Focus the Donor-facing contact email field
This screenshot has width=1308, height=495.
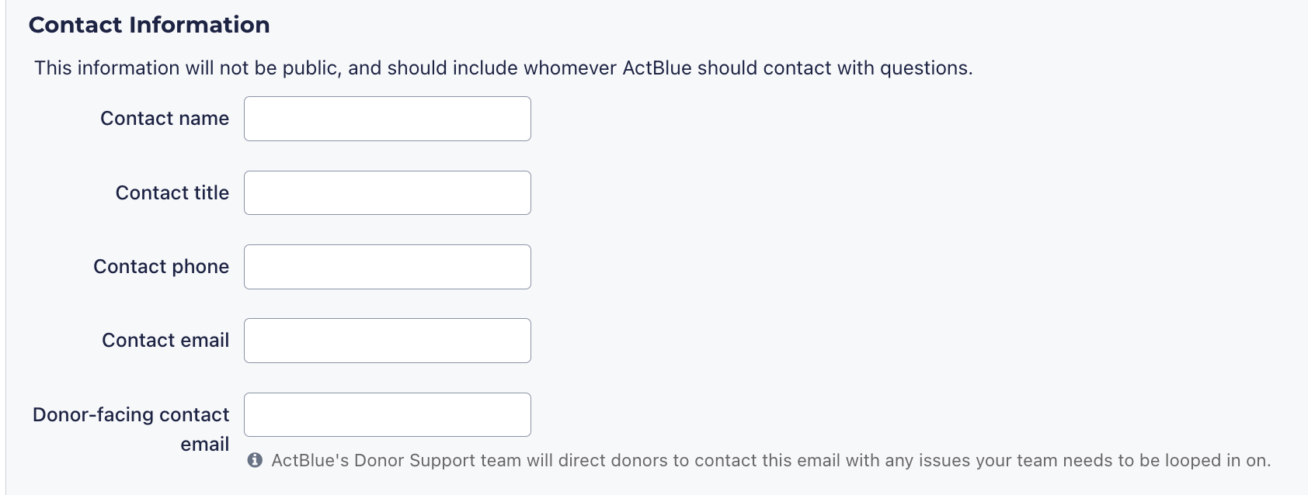[x=387, y=415]
